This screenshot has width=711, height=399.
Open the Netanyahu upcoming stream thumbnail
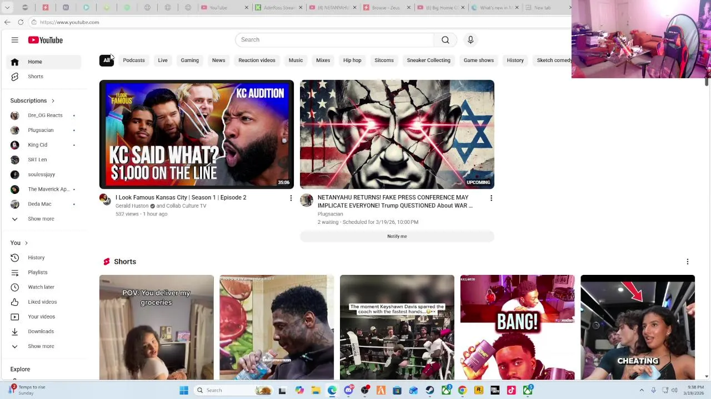tap(397, 135)
